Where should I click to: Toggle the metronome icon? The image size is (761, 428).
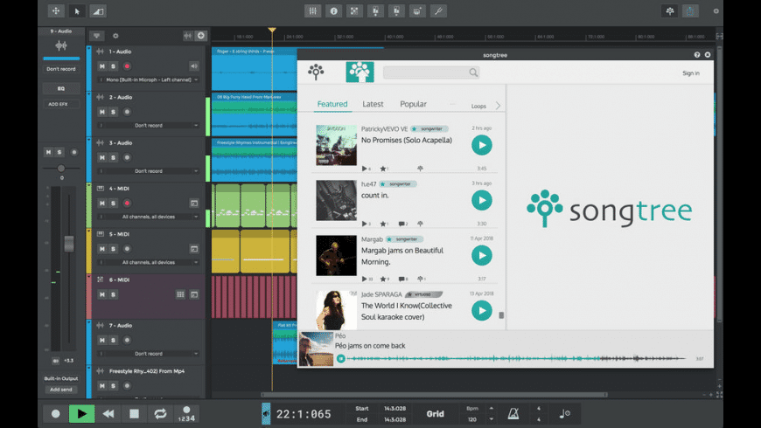point(513,413)
